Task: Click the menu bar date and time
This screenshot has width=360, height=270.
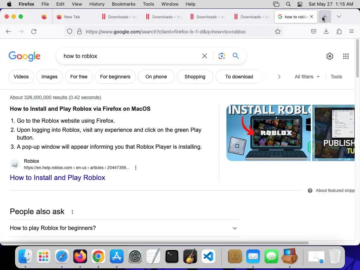Action: (331, 4)
